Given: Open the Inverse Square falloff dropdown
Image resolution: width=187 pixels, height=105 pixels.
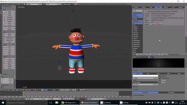Looking at the screenshot, I should click(x=146, y=82).
